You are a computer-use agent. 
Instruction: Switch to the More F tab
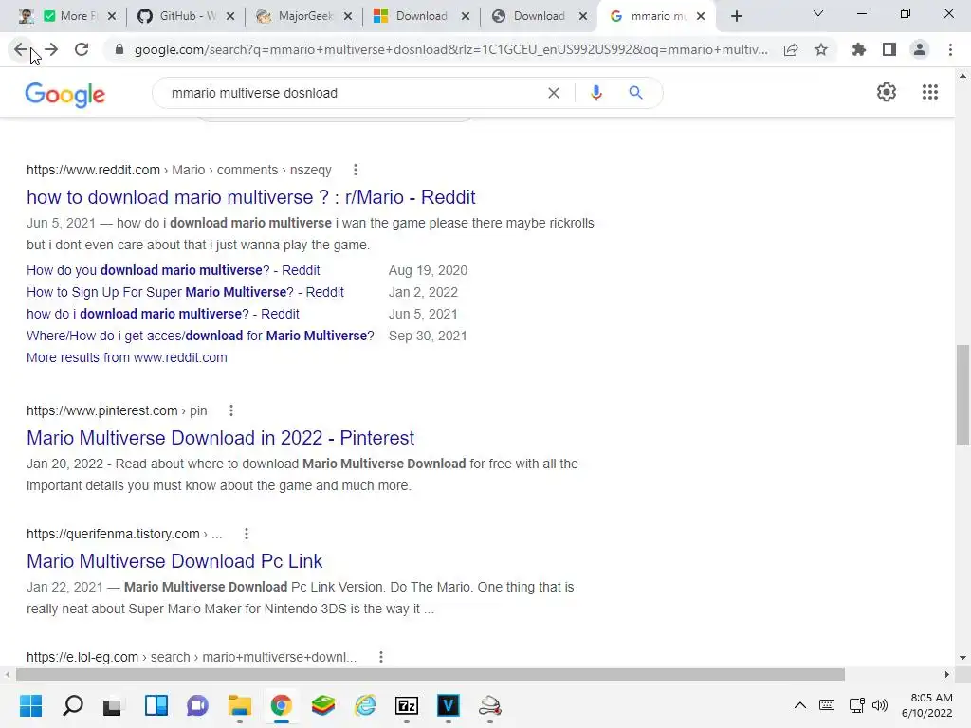click(69, 16)
